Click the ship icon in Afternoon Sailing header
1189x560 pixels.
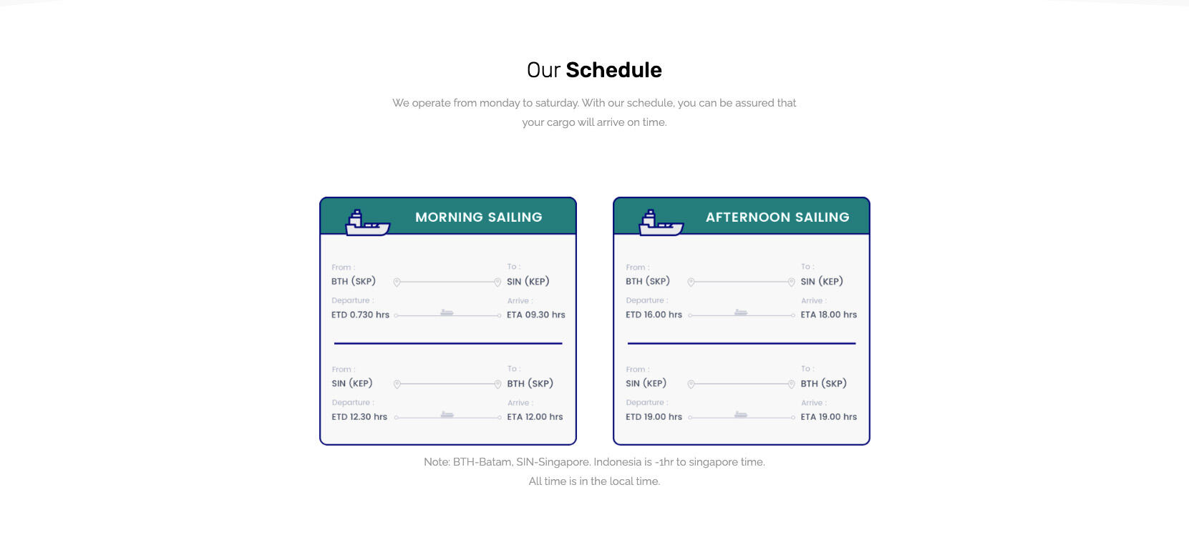click(x=661, y=223)
